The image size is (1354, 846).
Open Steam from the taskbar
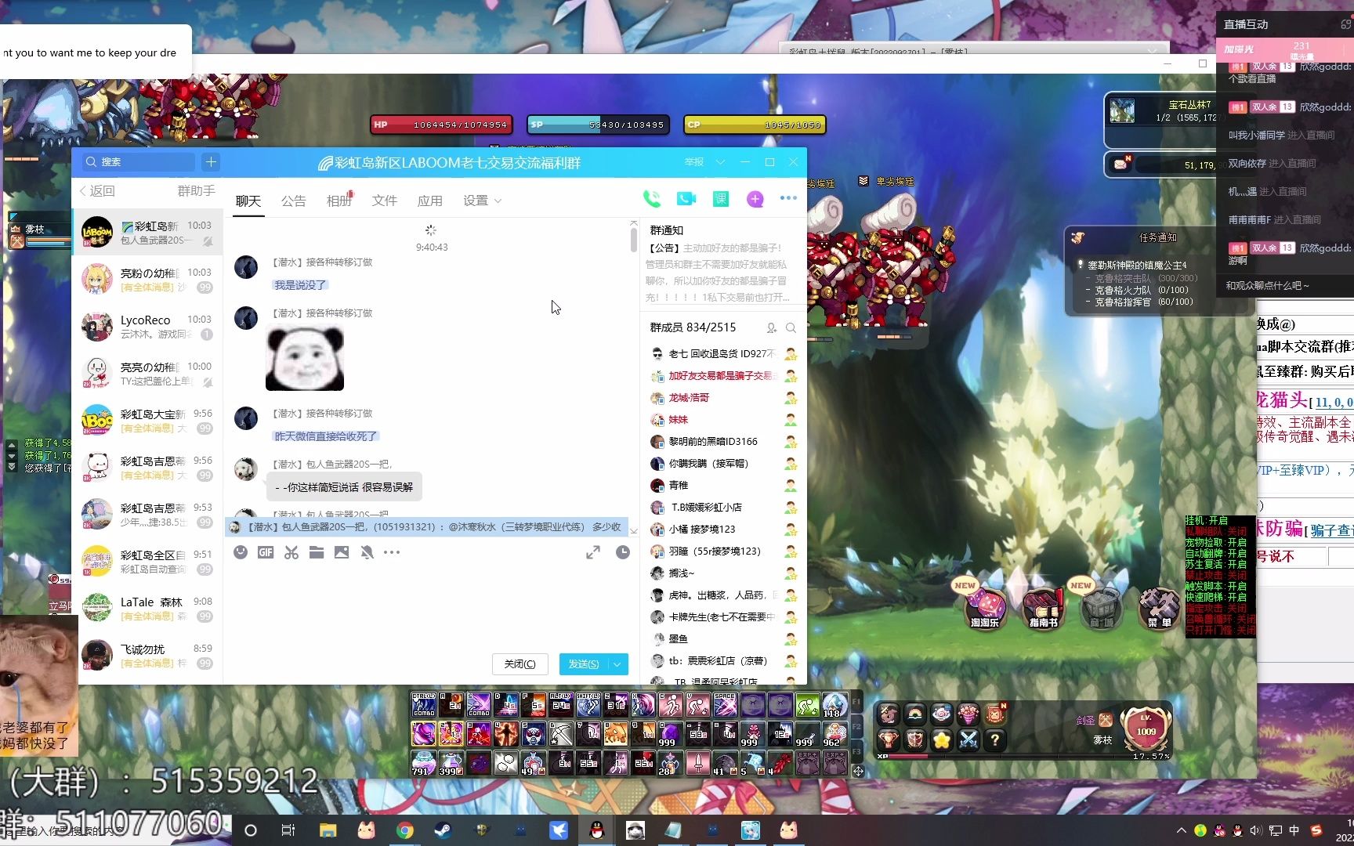(x=443, y=830)
